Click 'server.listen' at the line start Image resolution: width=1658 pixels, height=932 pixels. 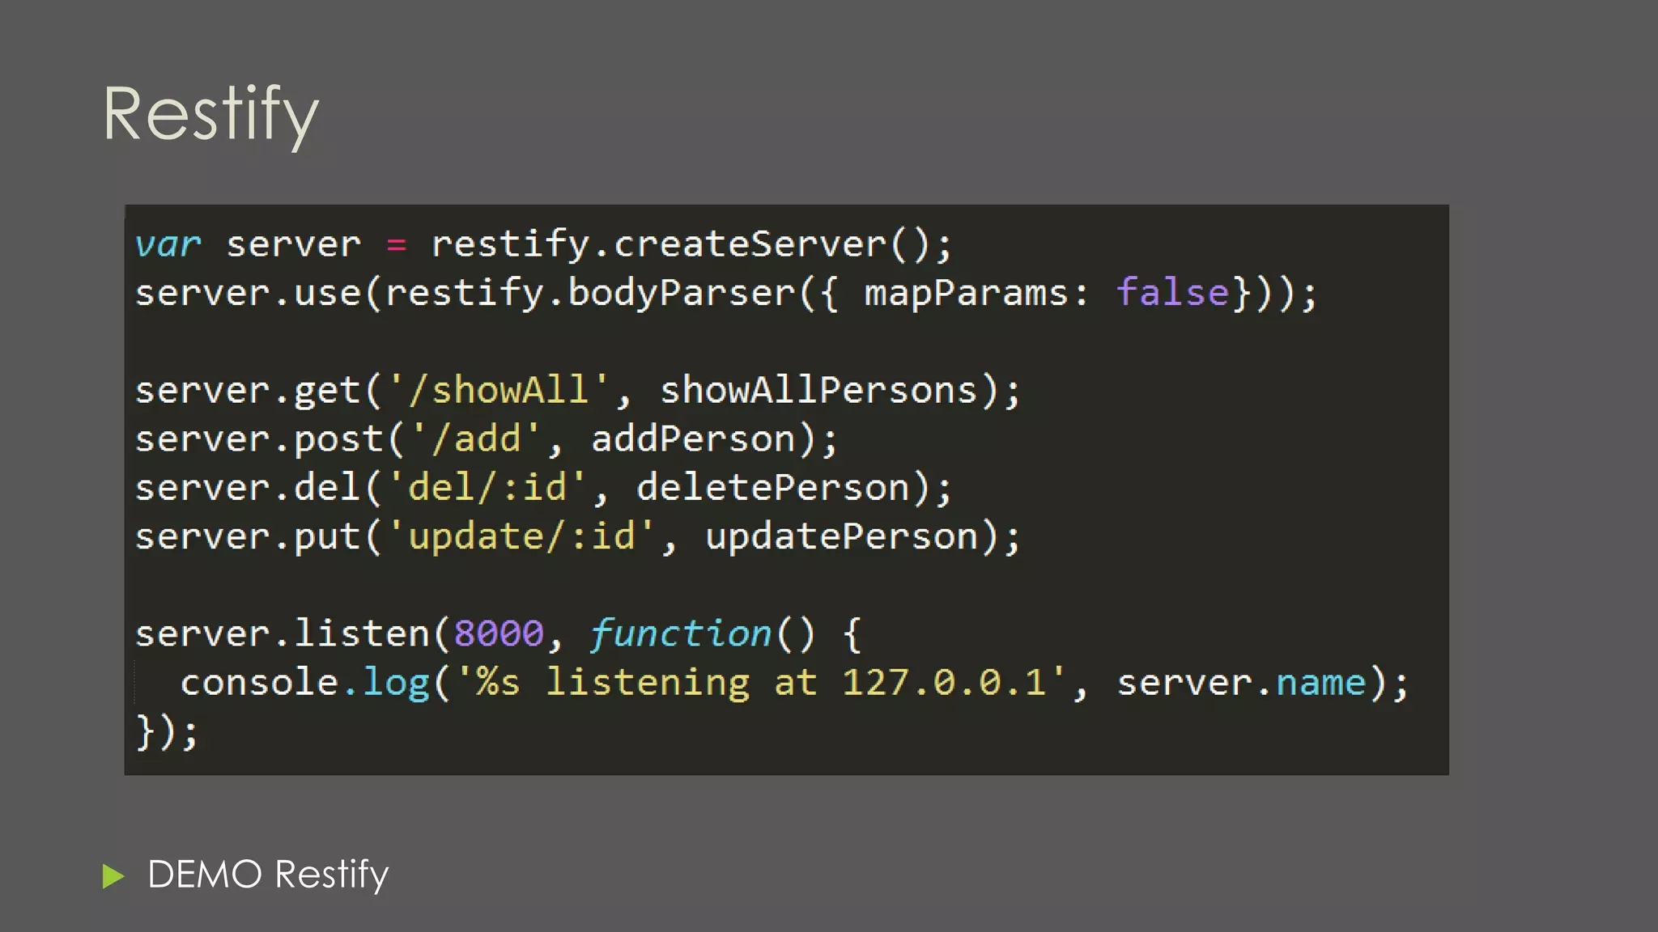pyautogui.click(x=282, y=633)
